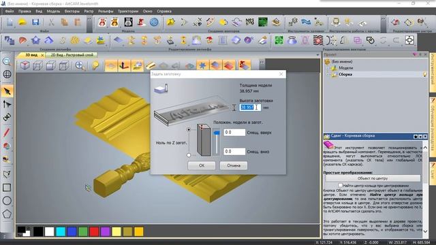Click the light bulb lighting icon
436x245 pixels.
click(x=95, y=65)
